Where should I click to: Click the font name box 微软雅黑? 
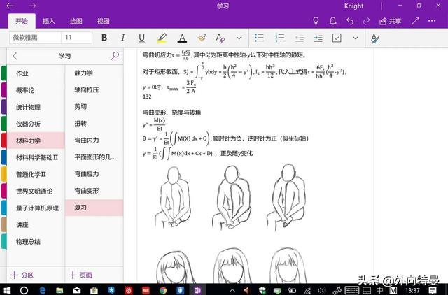tap(36, 37)
